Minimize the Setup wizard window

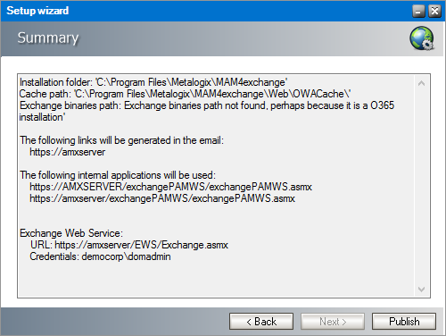[x=418, y=12]
